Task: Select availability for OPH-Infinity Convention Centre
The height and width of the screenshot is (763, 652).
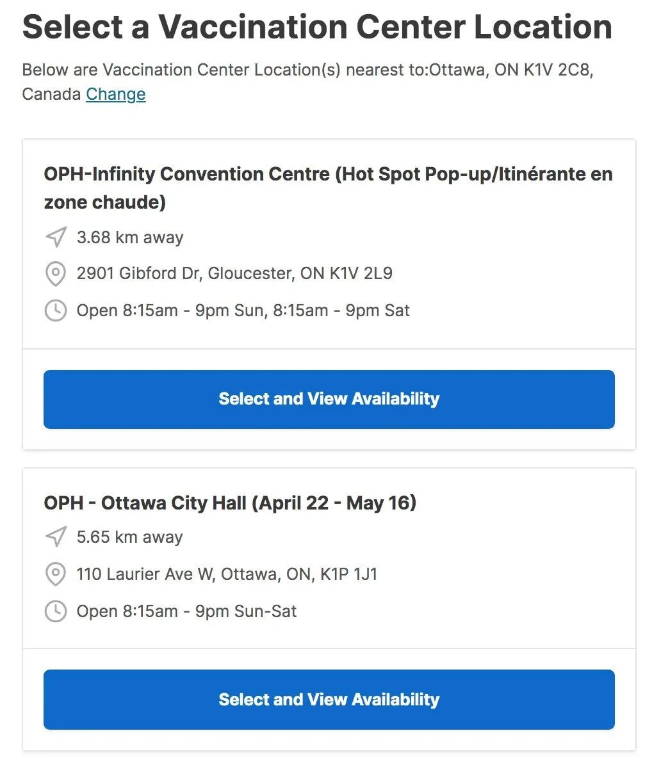Action: pos(329,399)
